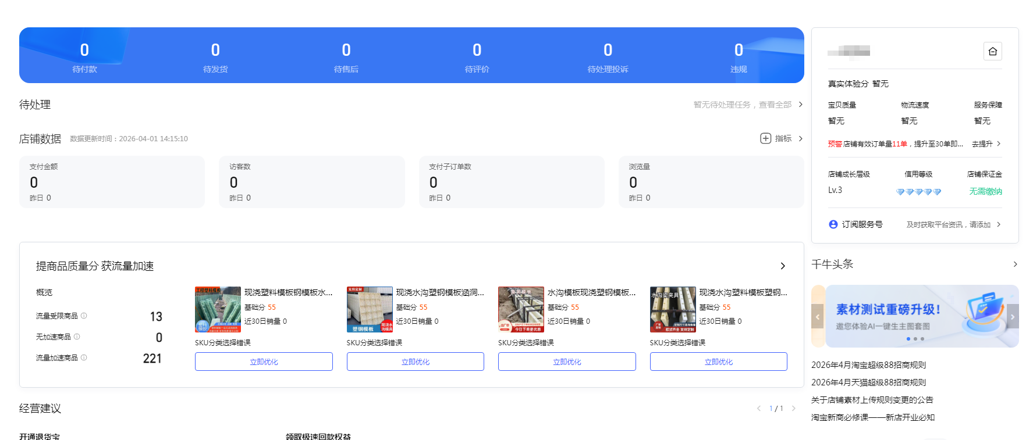Expand the 待处理 section chevron
This screenshot has width=1033, height=440.
point(801,105)
